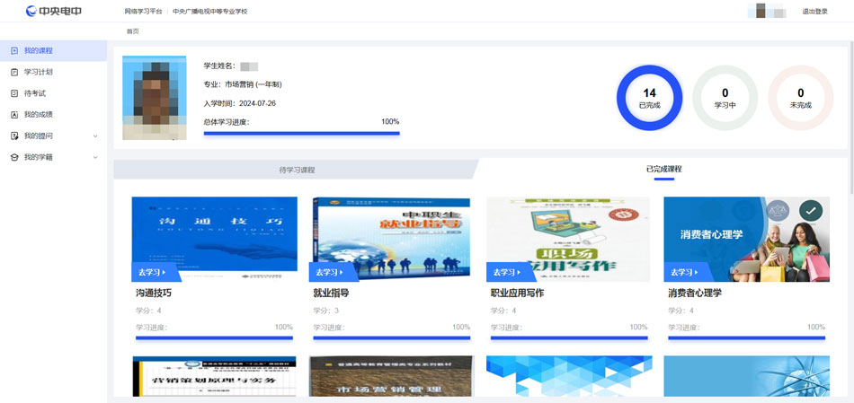Select the 我的学籍 graduation cap icon
Screen dimensions: 854x403
(14, 157)
